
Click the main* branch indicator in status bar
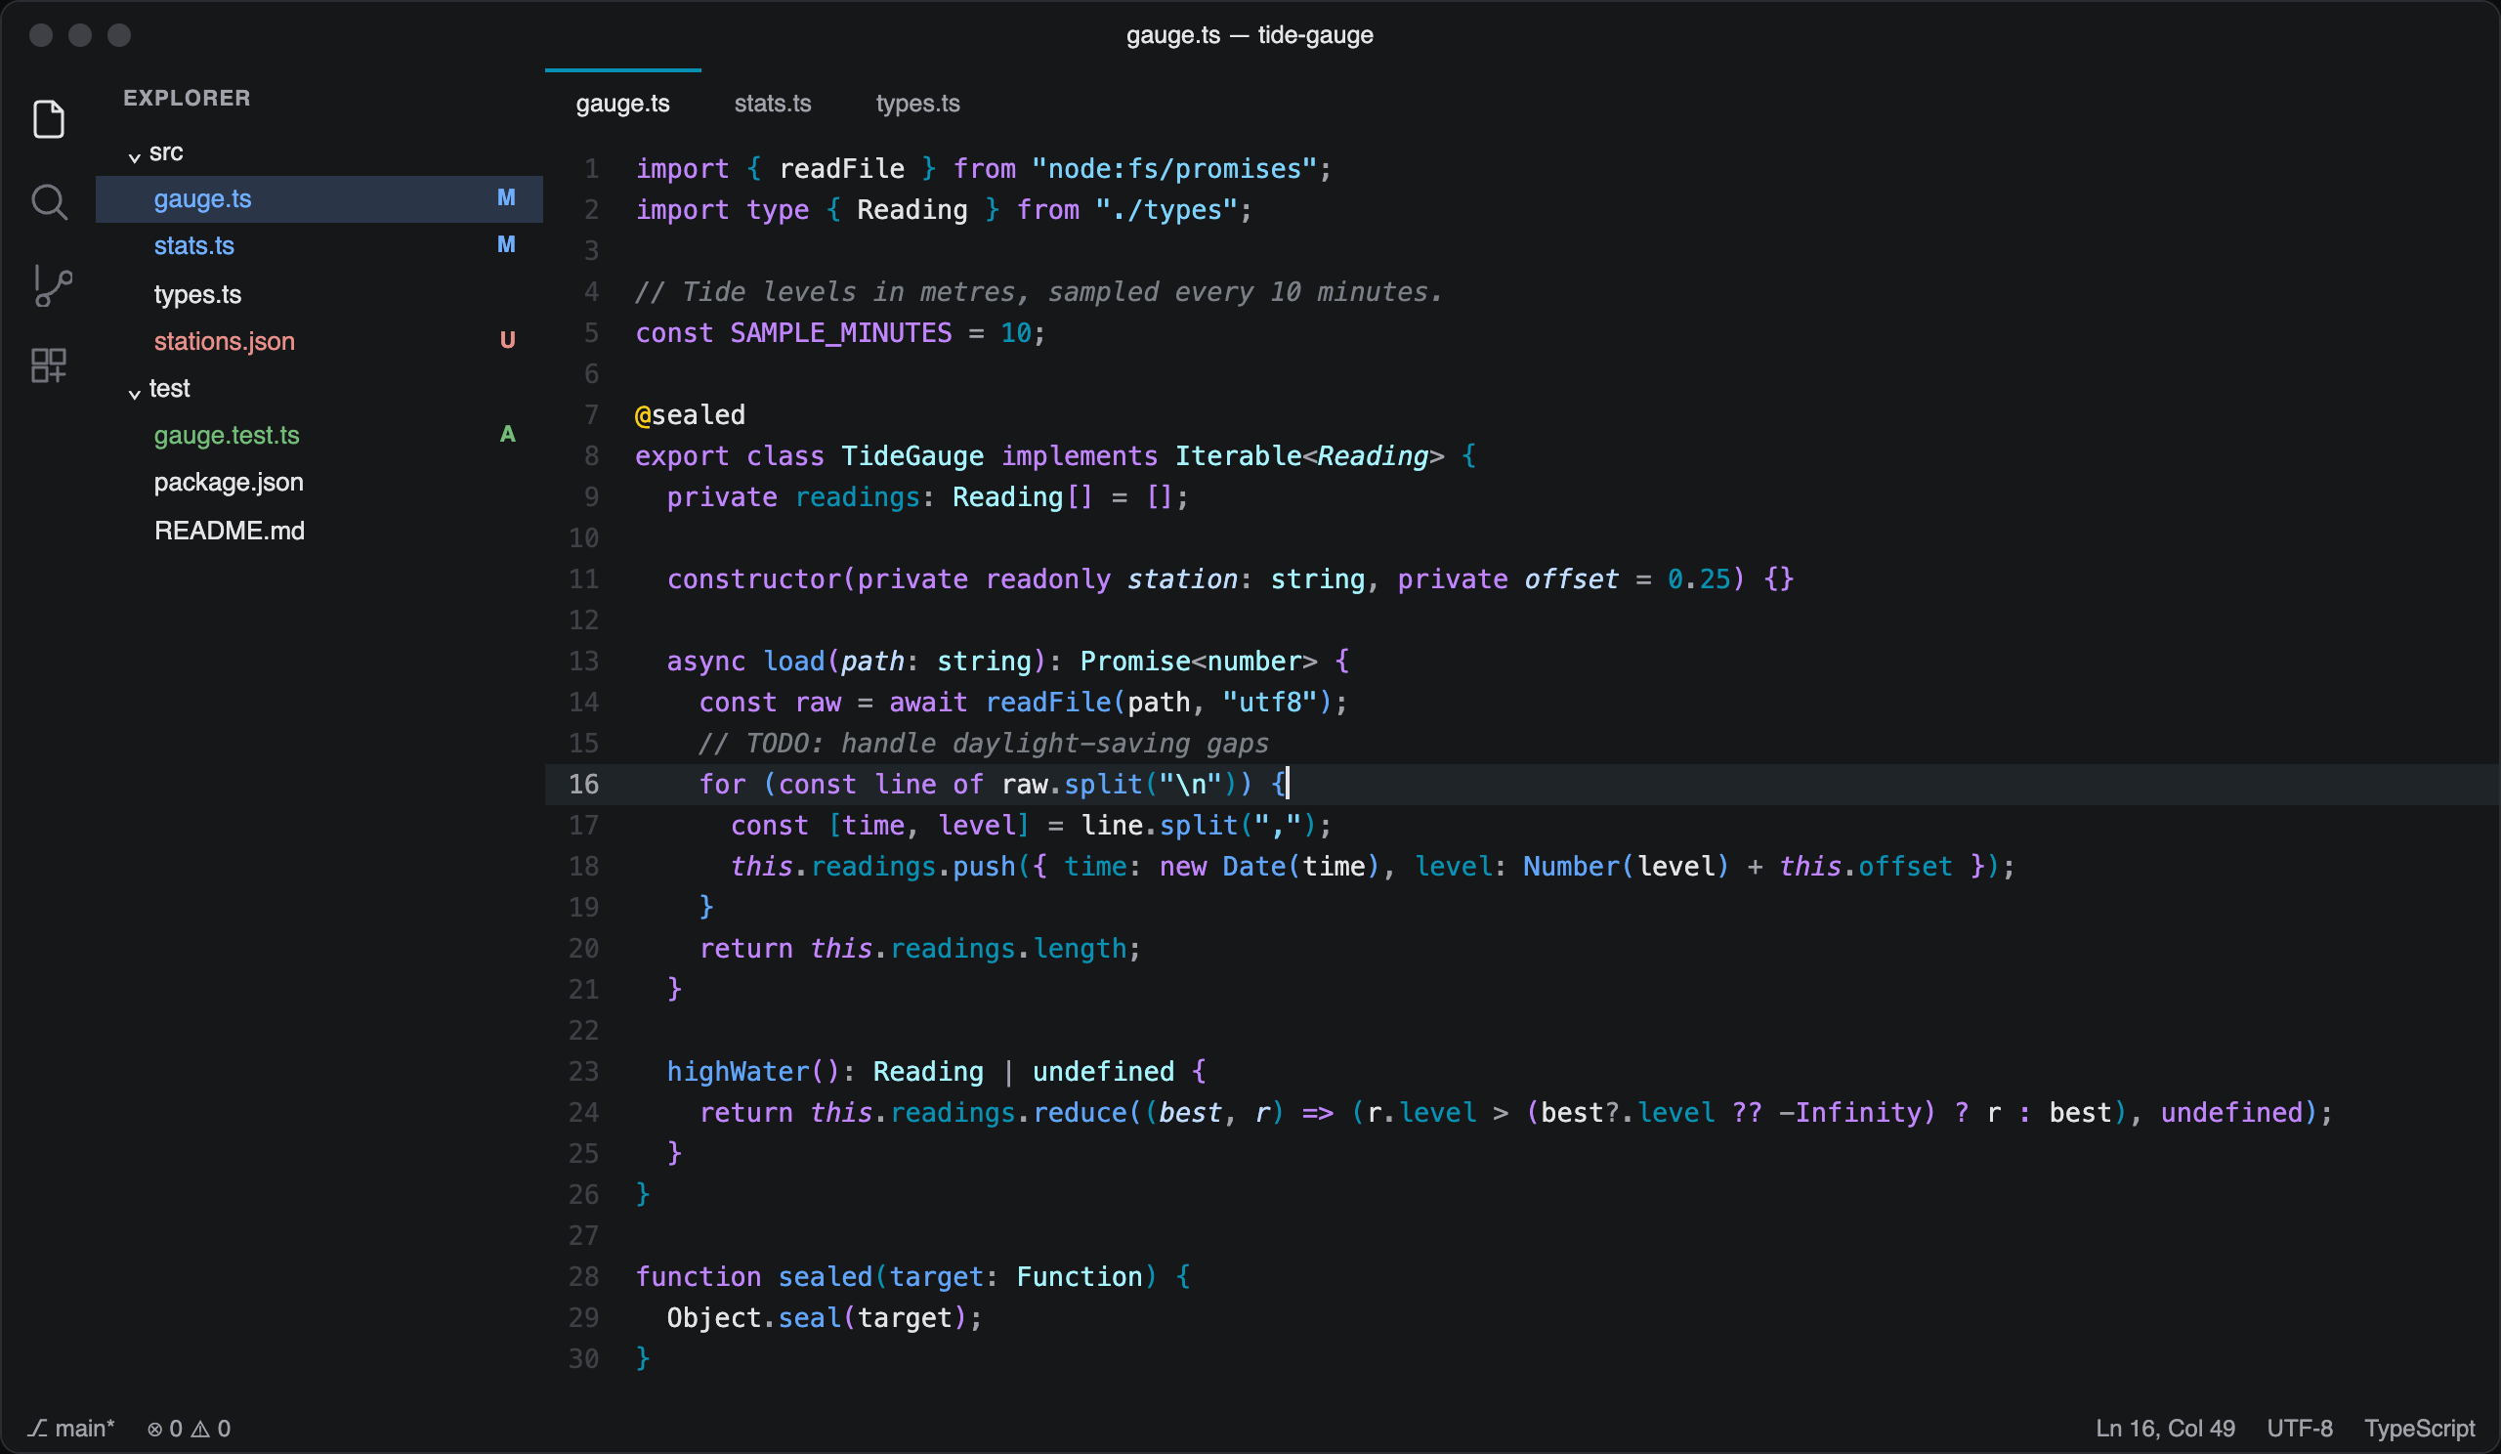71,1428
